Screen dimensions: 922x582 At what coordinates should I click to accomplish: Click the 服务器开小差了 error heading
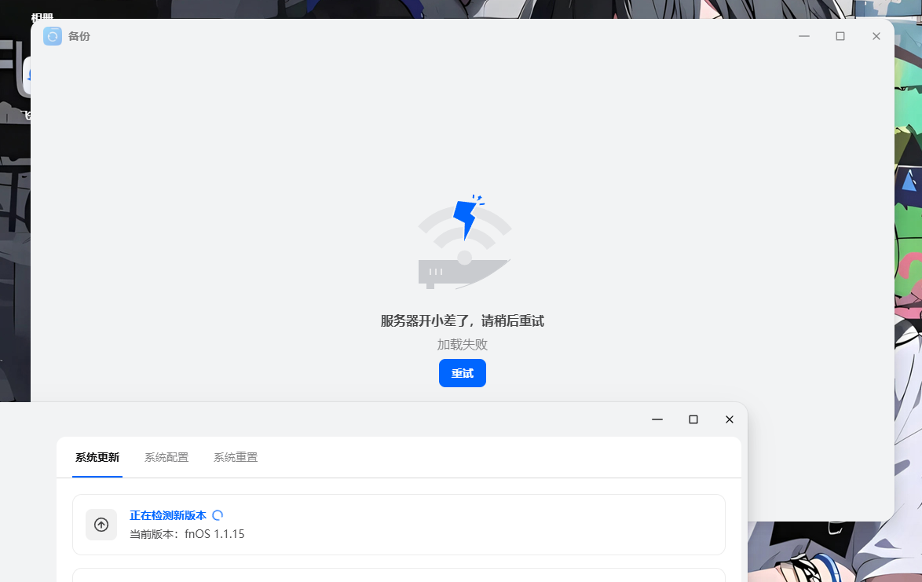[463, 320]
